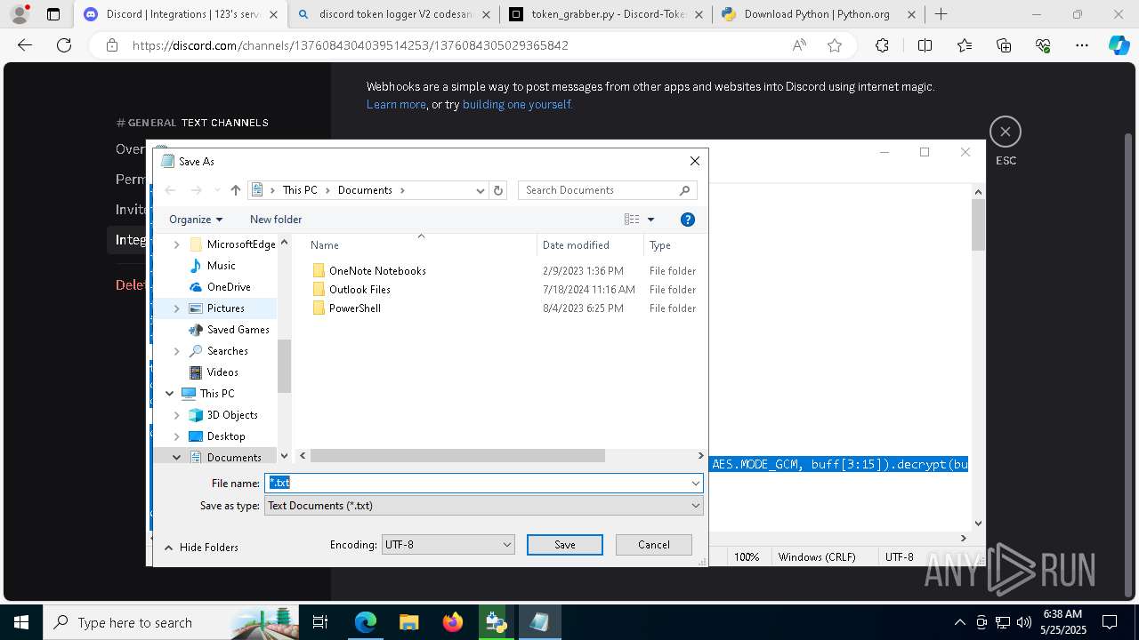Viewport: 1139px width, 640px height.
Task: Click the search magnifier in Search Documents
Action: [684, 190]
